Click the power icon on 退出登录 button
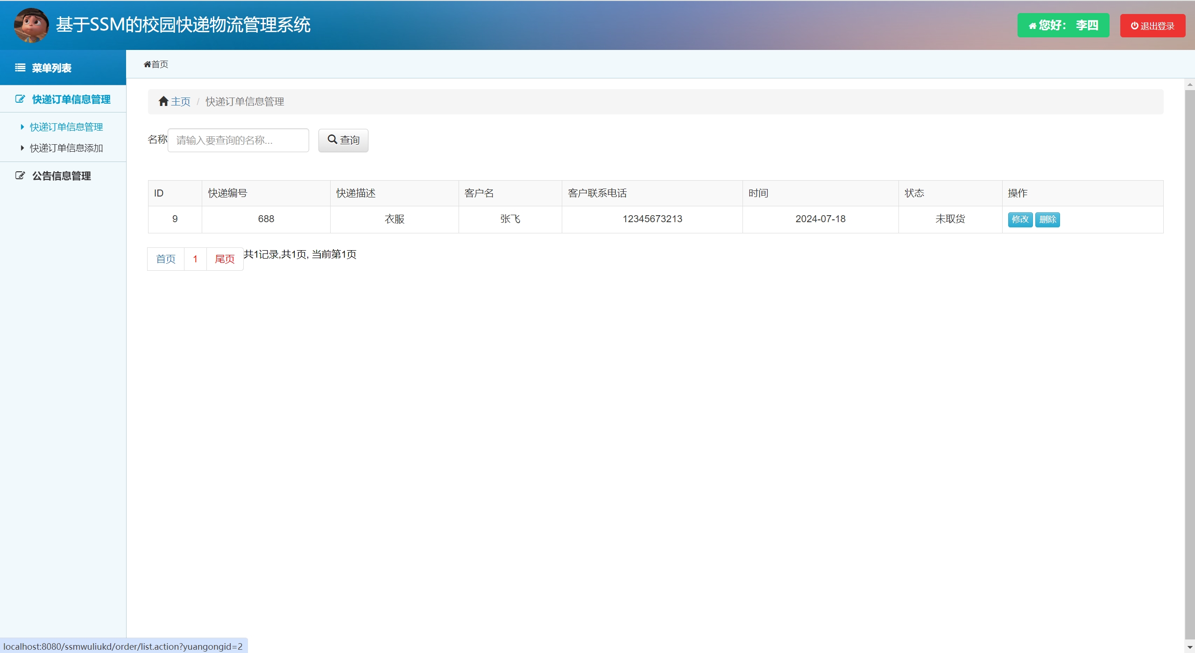The width and height of the screenshot is (1195, 653). (1134, 26)
